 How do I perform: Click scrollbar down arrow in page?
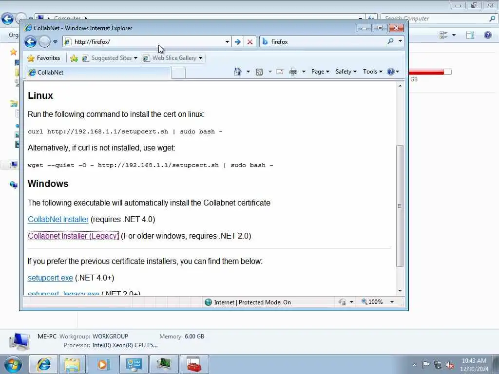(x=400, y=291)
